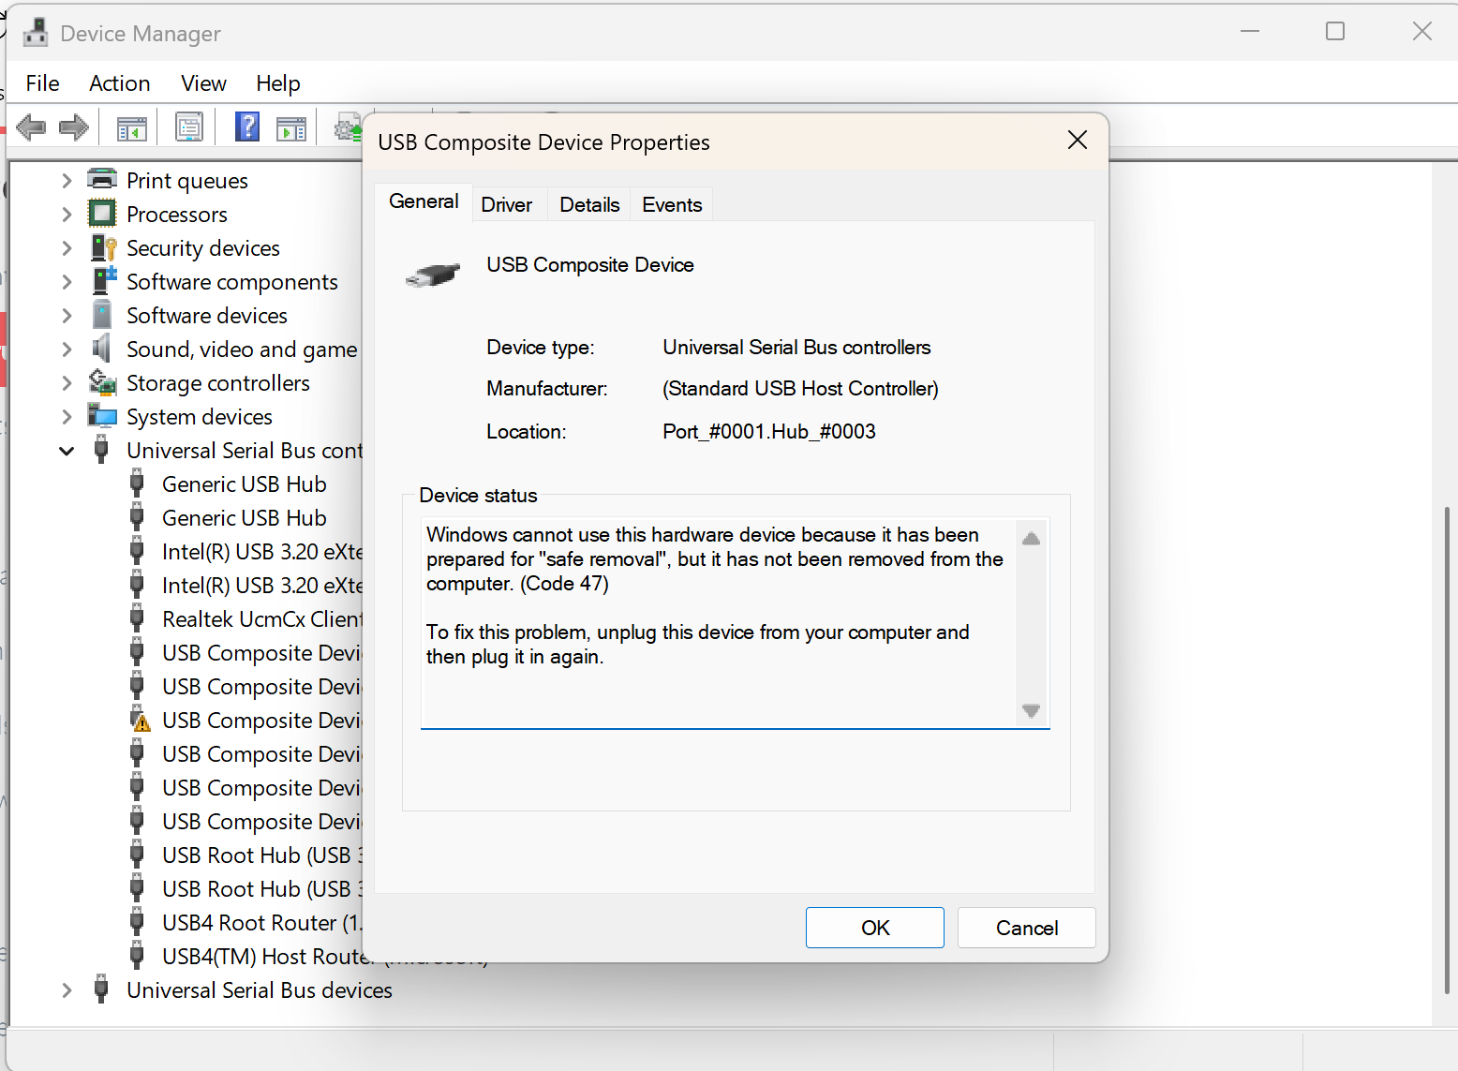Viewport: 1458px width, 1071px height.
Task: Click the Processors chip icon
Action: [x=102, y=214]
